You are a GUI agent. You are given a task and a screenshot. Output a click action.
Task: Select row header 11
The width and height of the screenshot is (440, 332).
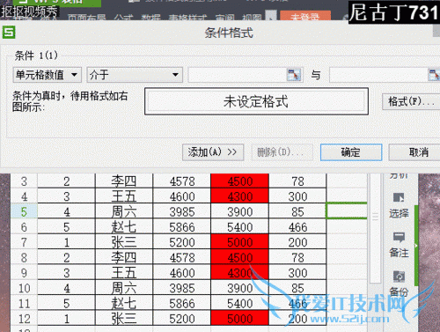24,303
